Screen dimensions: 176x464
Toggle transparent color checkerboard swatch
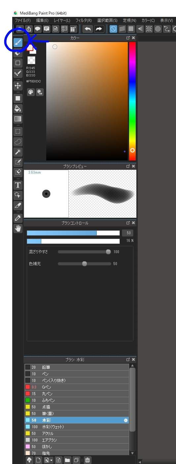pos(31,60)
